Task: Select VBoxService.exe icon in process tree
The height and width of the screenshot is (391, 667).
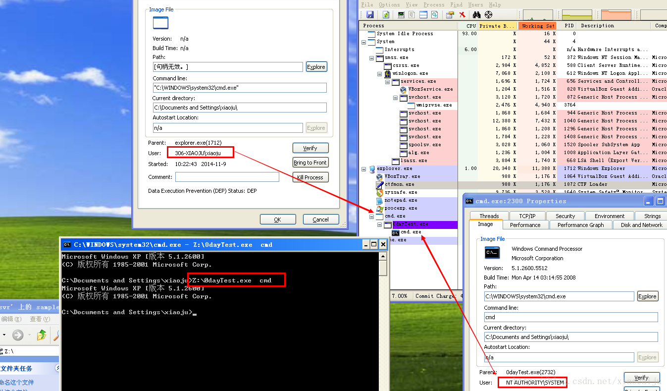Action: pos(404,89)
